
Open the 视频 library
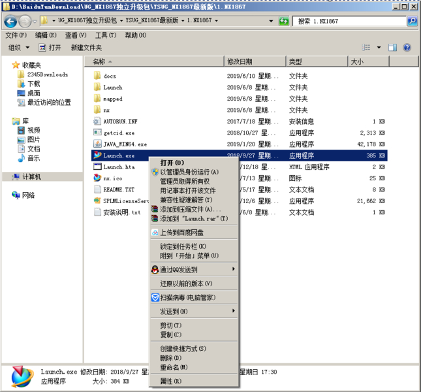pyautogui.click(x=33, y=130)
